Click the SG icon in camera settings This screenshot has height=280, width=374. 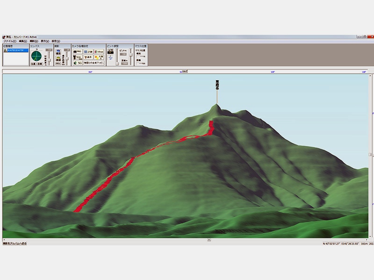pos(77,63)
